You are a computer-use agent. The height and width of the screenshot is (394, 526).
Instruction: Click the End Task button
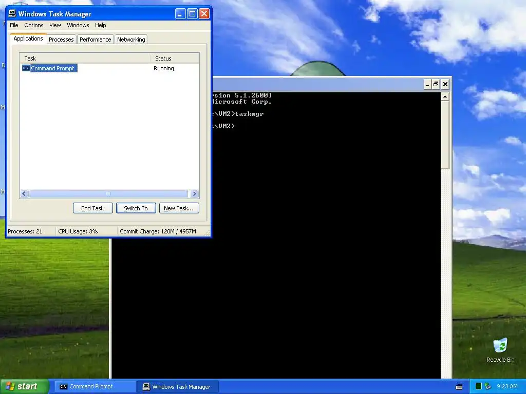click(92, 208)
